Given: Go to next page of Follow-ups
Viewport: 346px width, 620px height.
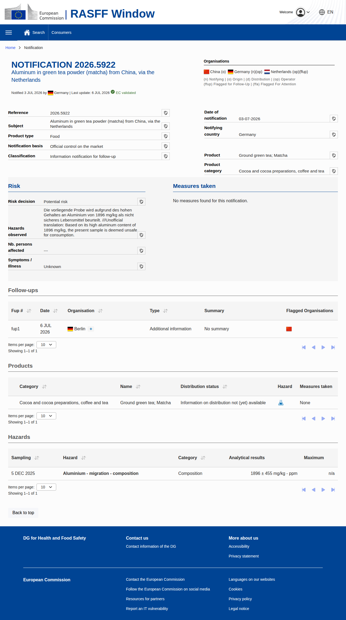Looking at the screenshot, I should click(323, 347).
